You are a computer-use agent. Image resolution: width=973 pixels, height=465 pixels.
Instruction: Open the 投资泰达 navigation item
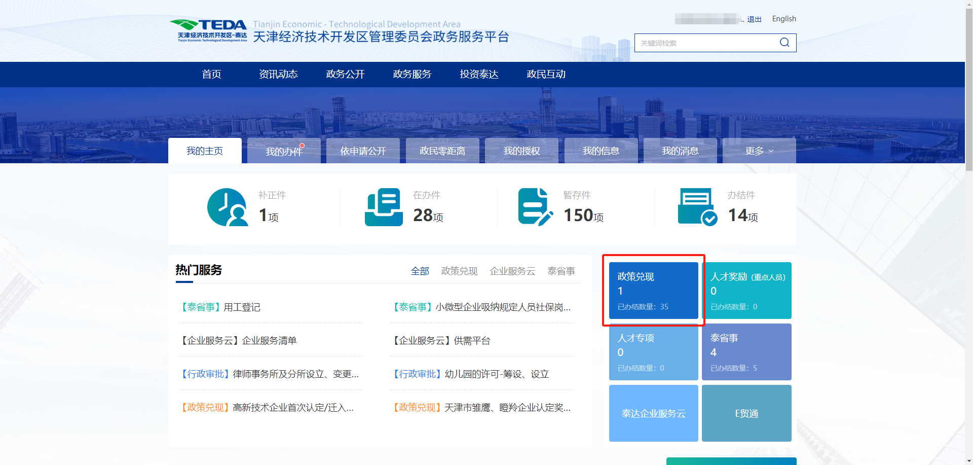point(479,74)
